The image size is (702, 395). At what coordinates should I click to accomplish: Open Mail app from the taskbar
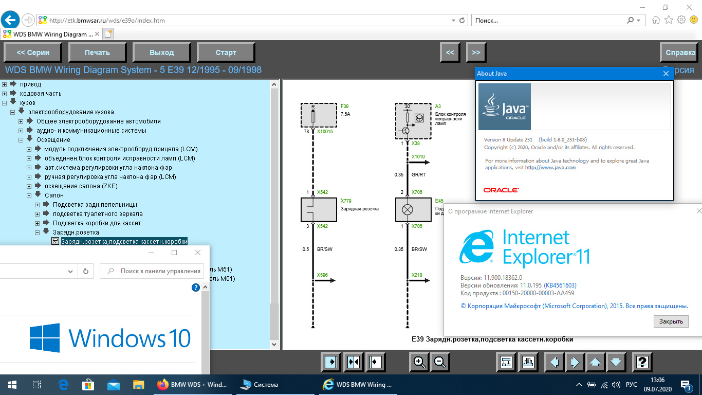click(x=114, y=384)
